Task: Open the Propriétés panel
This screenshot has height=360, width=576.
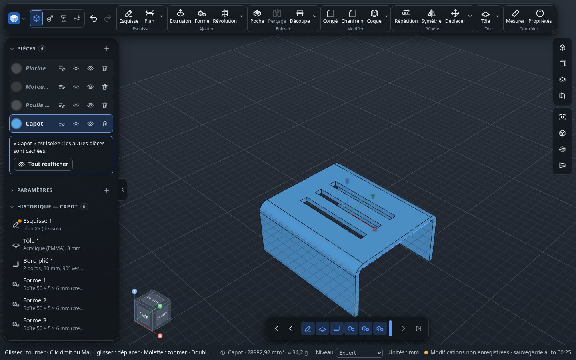Action: pyautogui.click(x=540, y=16)
